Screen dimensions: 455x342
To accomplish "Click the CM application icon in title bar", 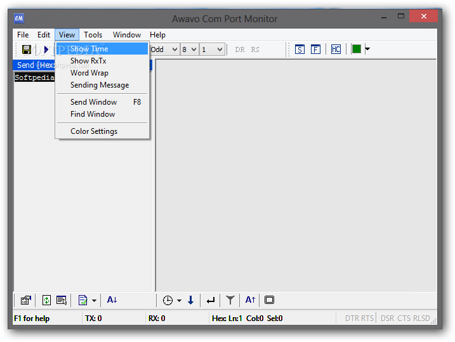I will point(19,18).
